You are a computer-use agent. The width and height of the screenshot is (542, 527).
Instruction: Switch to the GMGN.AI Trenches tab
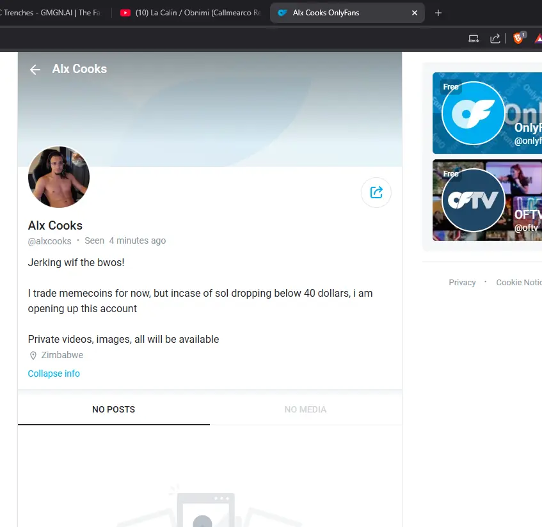click(52, 13)
